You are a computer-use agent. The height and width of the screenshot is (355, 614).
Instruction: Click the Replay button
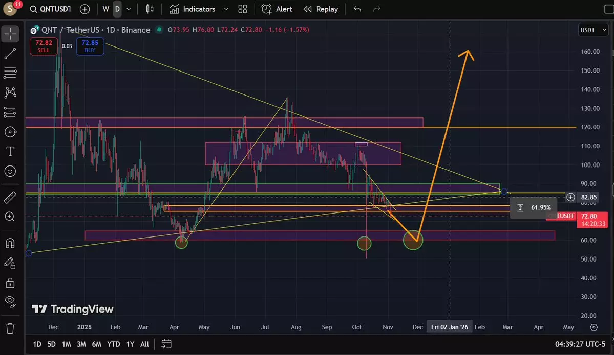(x=321, y=9)
